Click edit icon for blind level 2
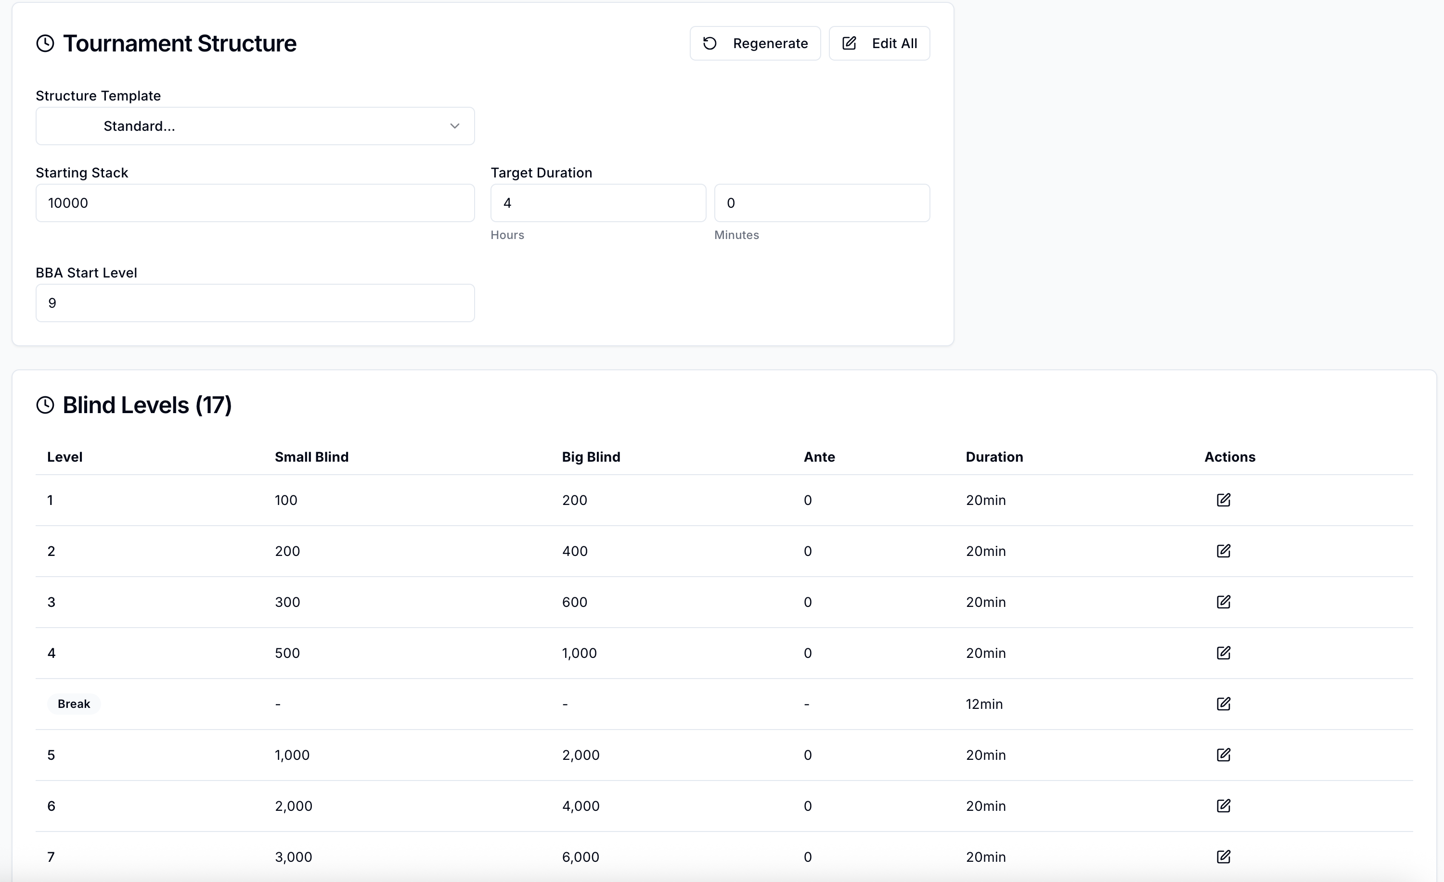 (x=1223, y=551)
